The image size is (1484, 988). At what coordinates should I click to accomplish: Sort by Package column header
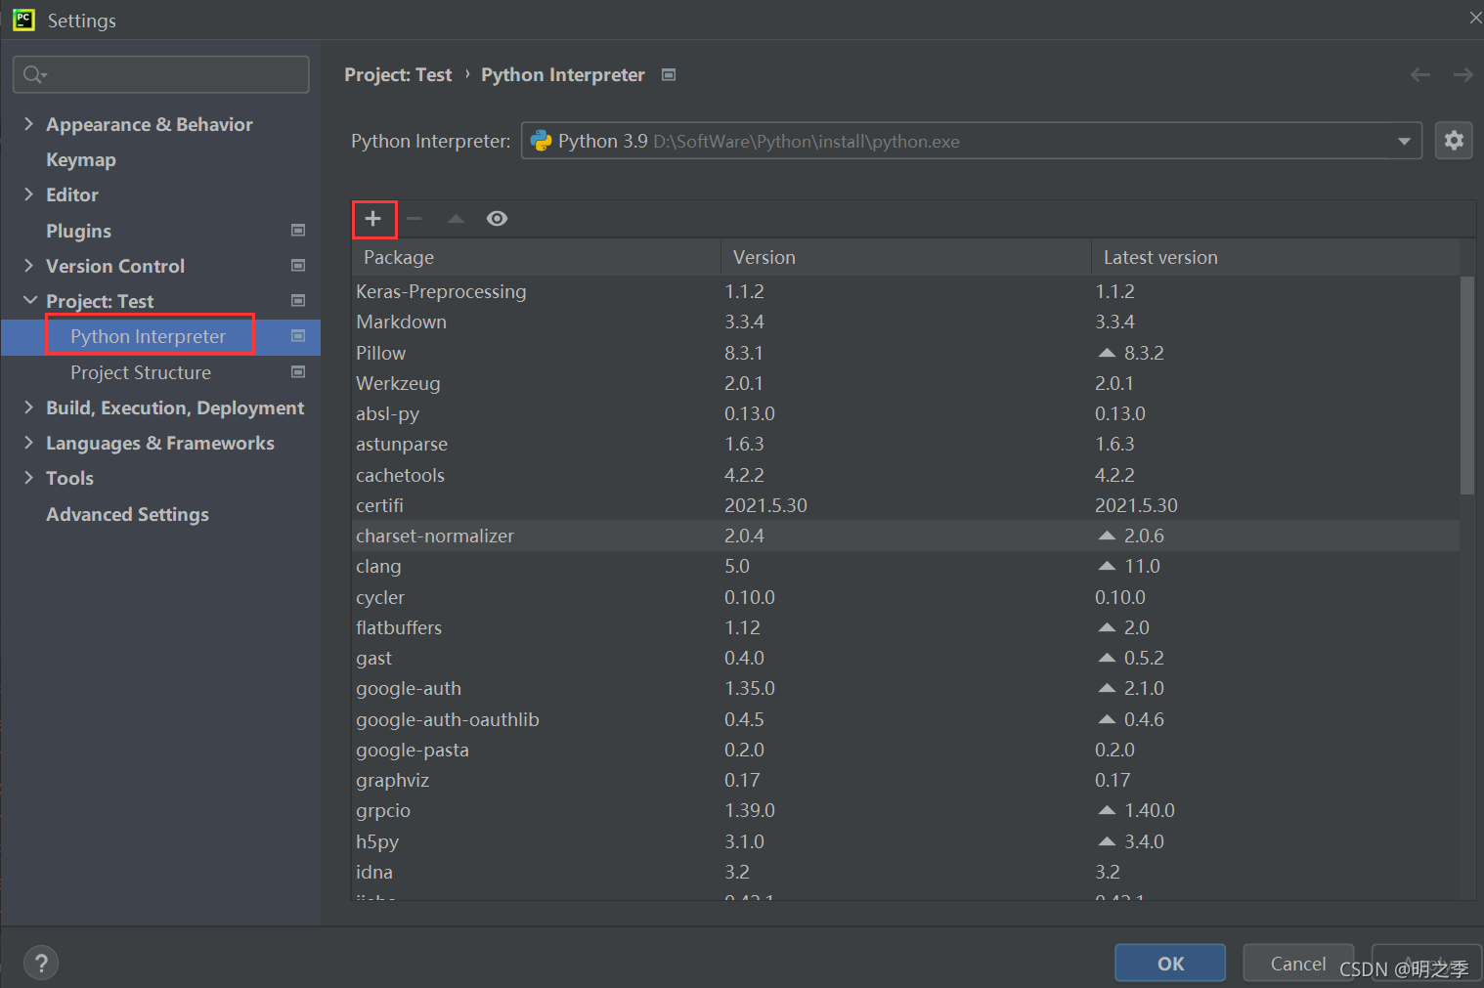(536, 257)
